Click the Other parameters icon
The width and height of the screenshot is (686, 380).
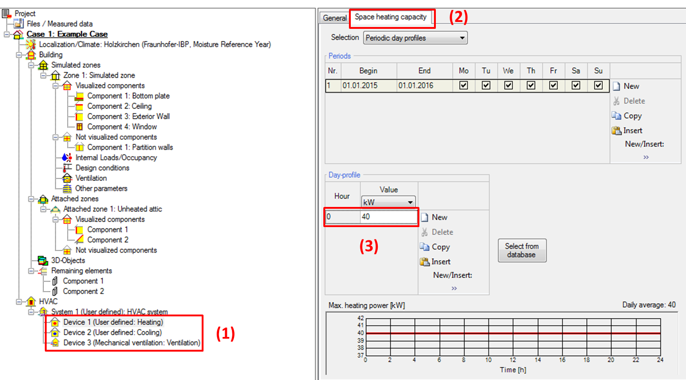pyautogui.click(x=67, y=189)
